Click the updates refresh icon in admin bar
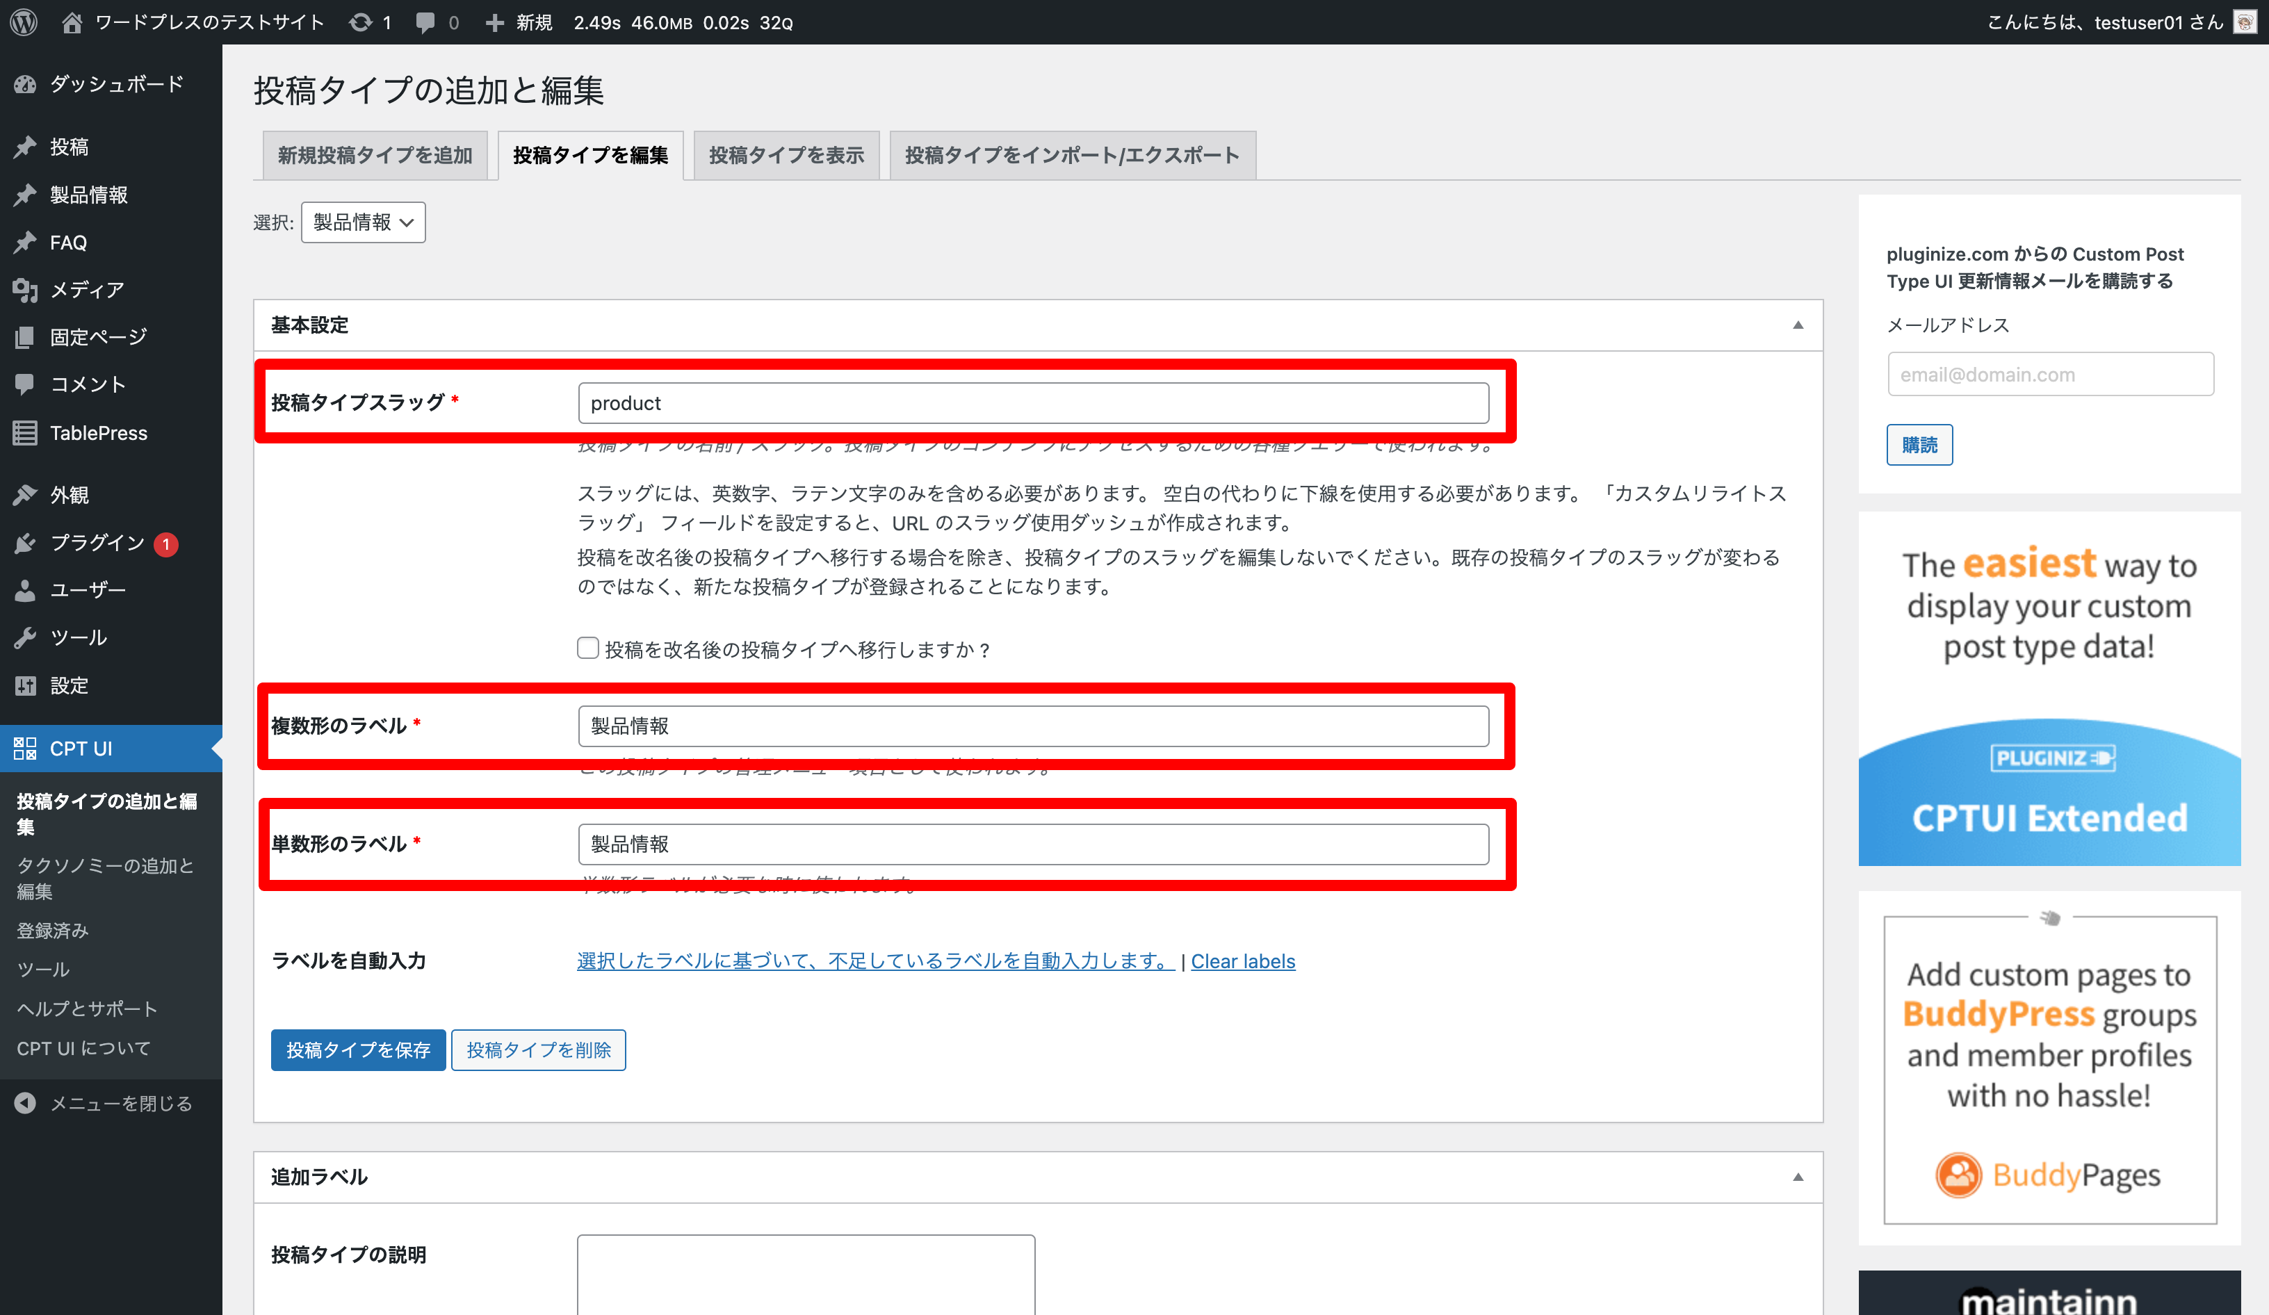 coord(360,22)
